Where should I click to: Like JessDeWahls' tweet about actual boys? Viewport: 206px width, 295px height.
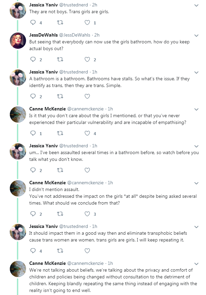[x=87, y=60]
